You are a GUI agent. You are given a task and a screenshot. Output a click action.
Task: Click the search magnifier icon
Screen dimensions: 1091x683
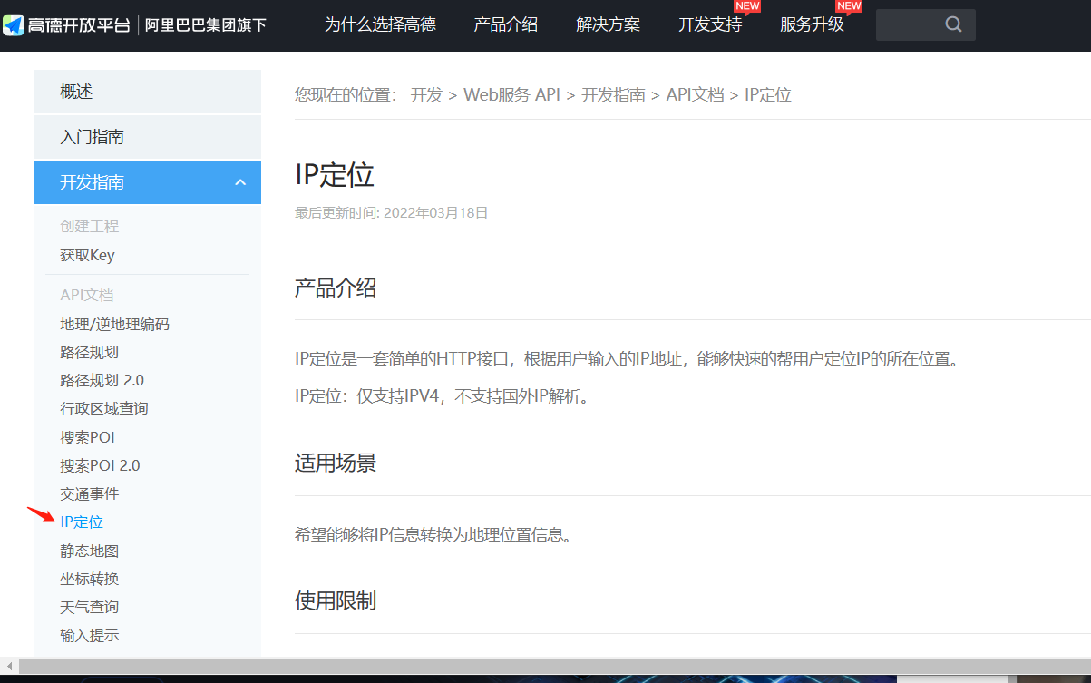pyautogui.click(x=953, y=24)
